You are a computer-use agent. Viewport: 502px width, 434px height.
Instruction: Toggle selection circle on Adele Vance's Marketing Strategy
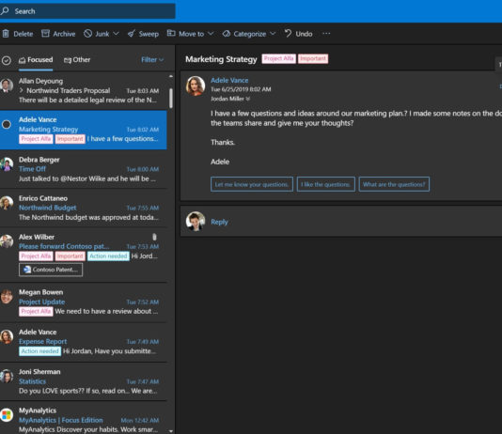(7, 124)
